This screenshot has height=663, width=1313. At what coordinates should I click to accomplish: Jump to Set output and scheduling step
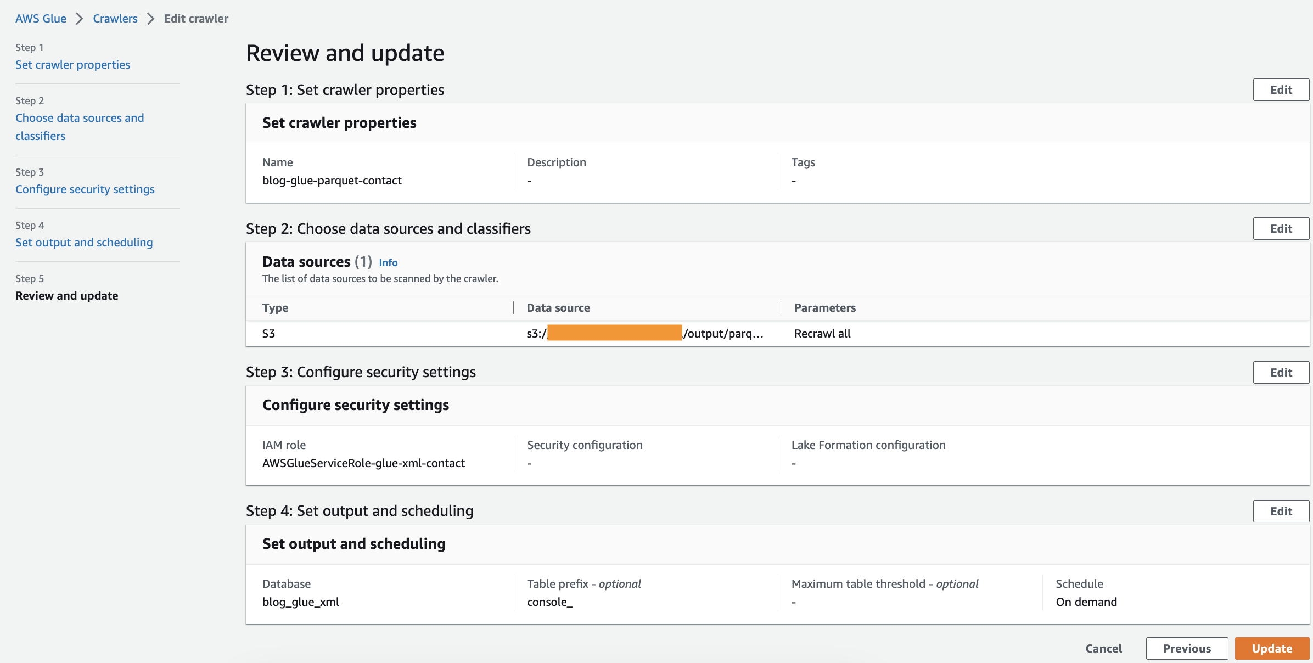coord(84,243)
